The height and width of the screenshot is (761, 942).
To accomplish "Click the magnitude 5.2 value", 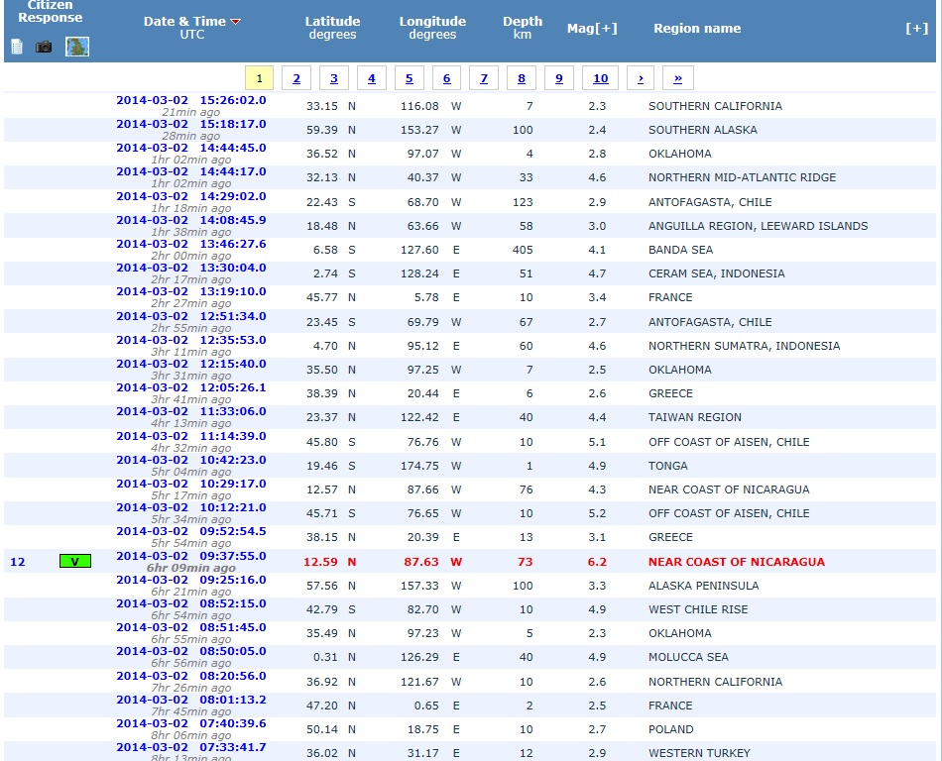I will pyautogui.click(x=597, y=513).
